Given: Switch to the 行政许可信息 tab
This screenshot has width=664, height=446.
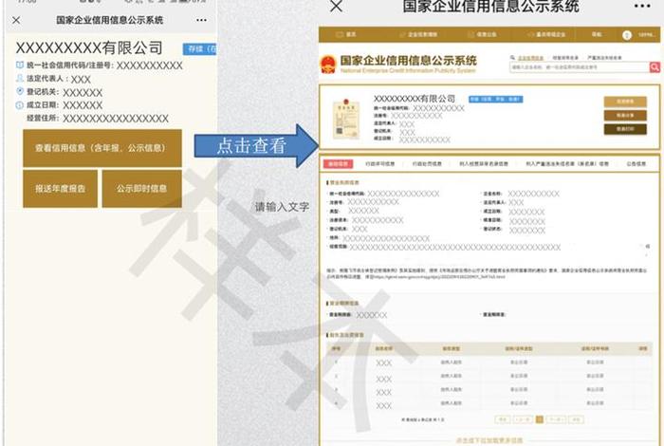Looking at the screenshot, I should (379, 163).
